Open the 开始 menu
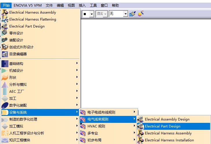 point(6,6)
